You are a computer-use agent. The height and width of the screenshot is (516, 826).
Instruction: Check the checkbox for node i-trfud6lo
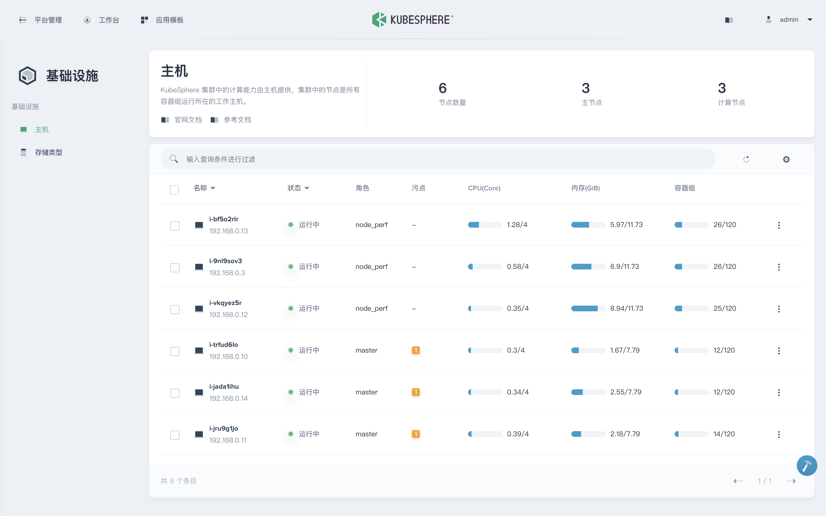(175, 351)
